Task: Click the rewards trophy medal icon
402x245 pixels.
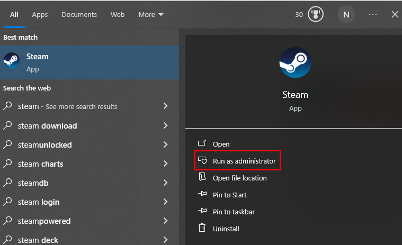Action: pos(316,15)
